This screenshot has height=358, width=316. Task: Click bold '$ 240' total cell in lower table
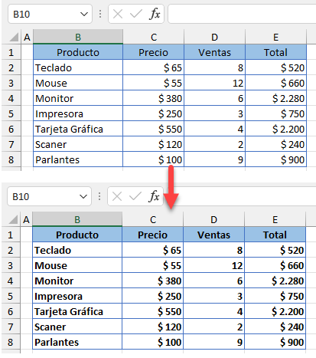point(275,327)
